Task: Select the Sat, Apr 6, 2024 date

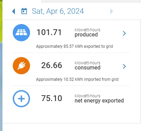Action: (58, 11)
